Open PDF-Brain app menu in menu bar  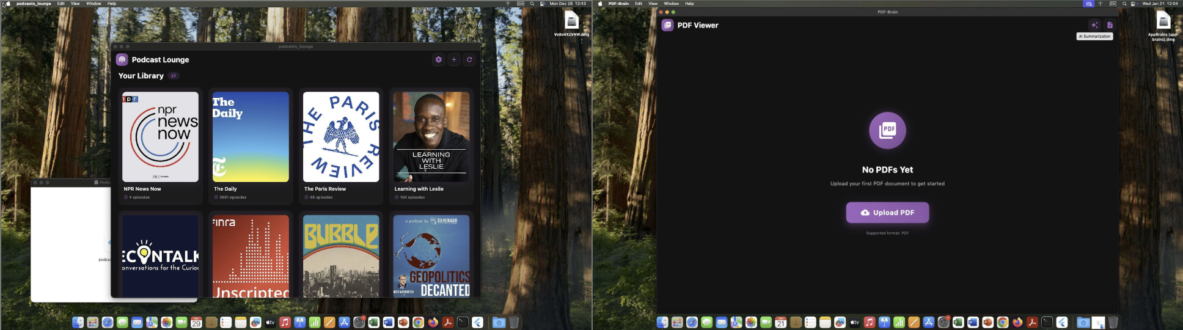618,4
